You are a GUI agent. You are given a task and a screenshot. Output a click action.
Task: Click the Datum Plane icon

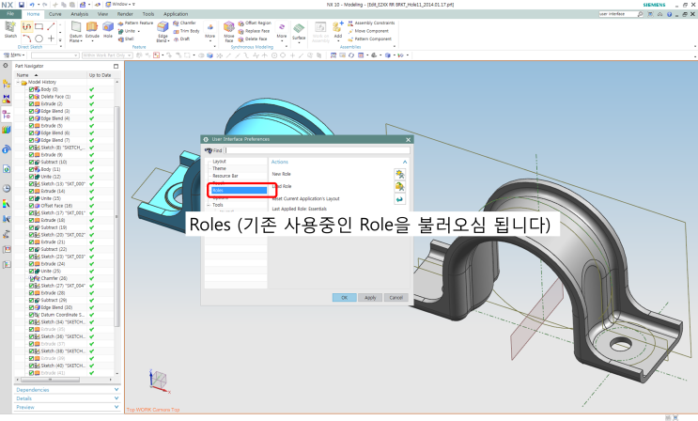pos(76,27)
